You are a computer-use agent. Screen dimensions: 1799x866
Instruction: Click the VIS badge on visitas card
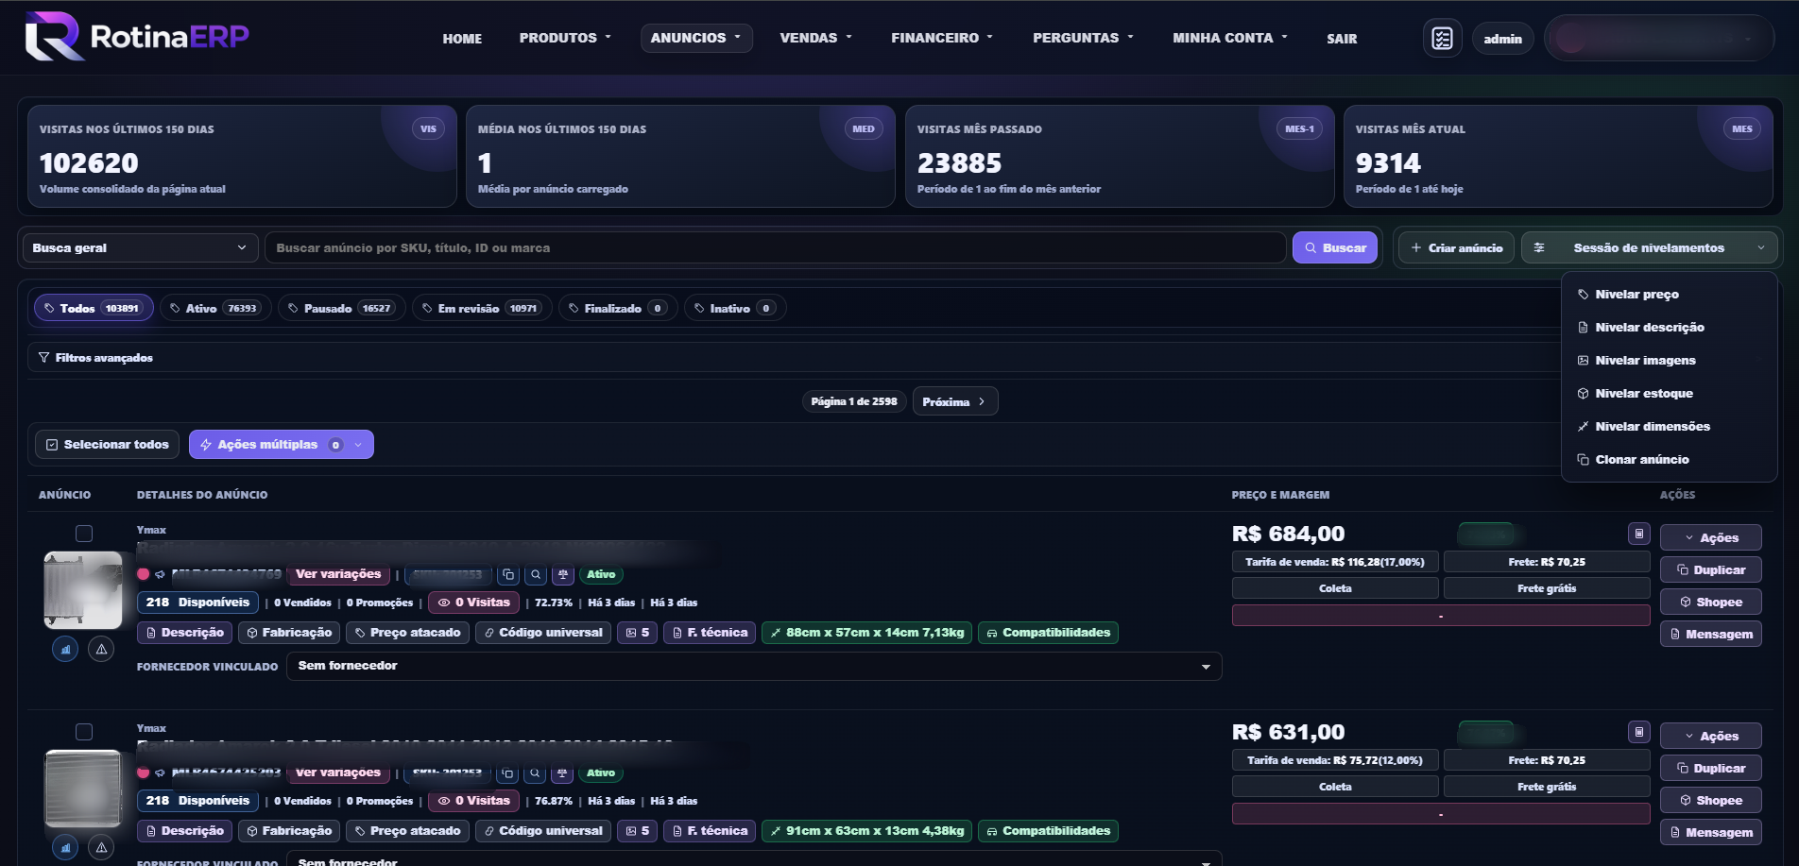coord(428,129)
